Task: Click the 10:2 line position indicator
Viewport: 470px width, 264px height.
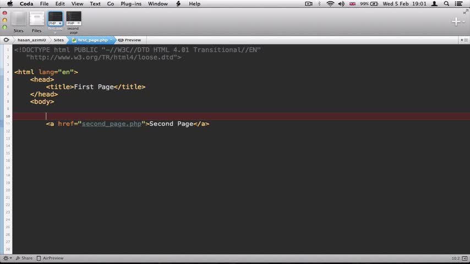Action: point(455,258)
